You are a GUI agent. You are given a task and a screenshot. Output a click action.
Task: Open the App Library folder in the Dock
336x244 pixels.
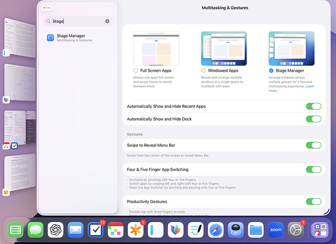tap(320, 230)
